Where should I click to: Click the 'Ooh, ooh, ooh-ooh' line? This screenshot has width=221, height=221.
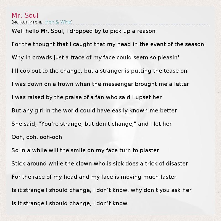(x=37, y=137)
